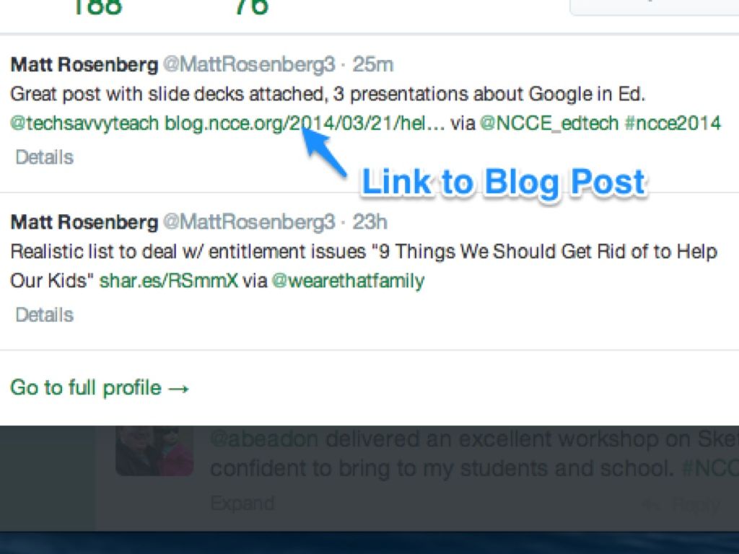Open the @NCCE_edtech profile mention
This screenshot has height=554, width=739.
[x=549, y=123]
